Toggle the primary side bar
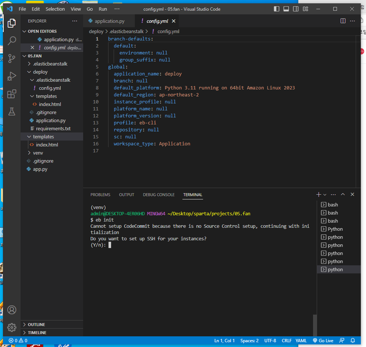This screenshot has width=366, height=347. (x=277, y=9)
